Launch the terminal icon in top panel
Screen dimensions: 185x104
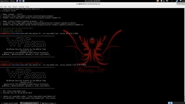coord(20,1)
